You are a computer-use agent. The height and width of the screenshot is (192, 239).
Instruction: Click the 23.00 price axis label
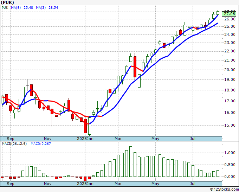[230, 43]
